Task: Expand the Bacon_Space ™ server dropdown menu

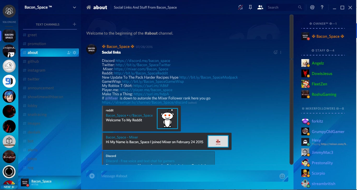Action: (74, 8)
